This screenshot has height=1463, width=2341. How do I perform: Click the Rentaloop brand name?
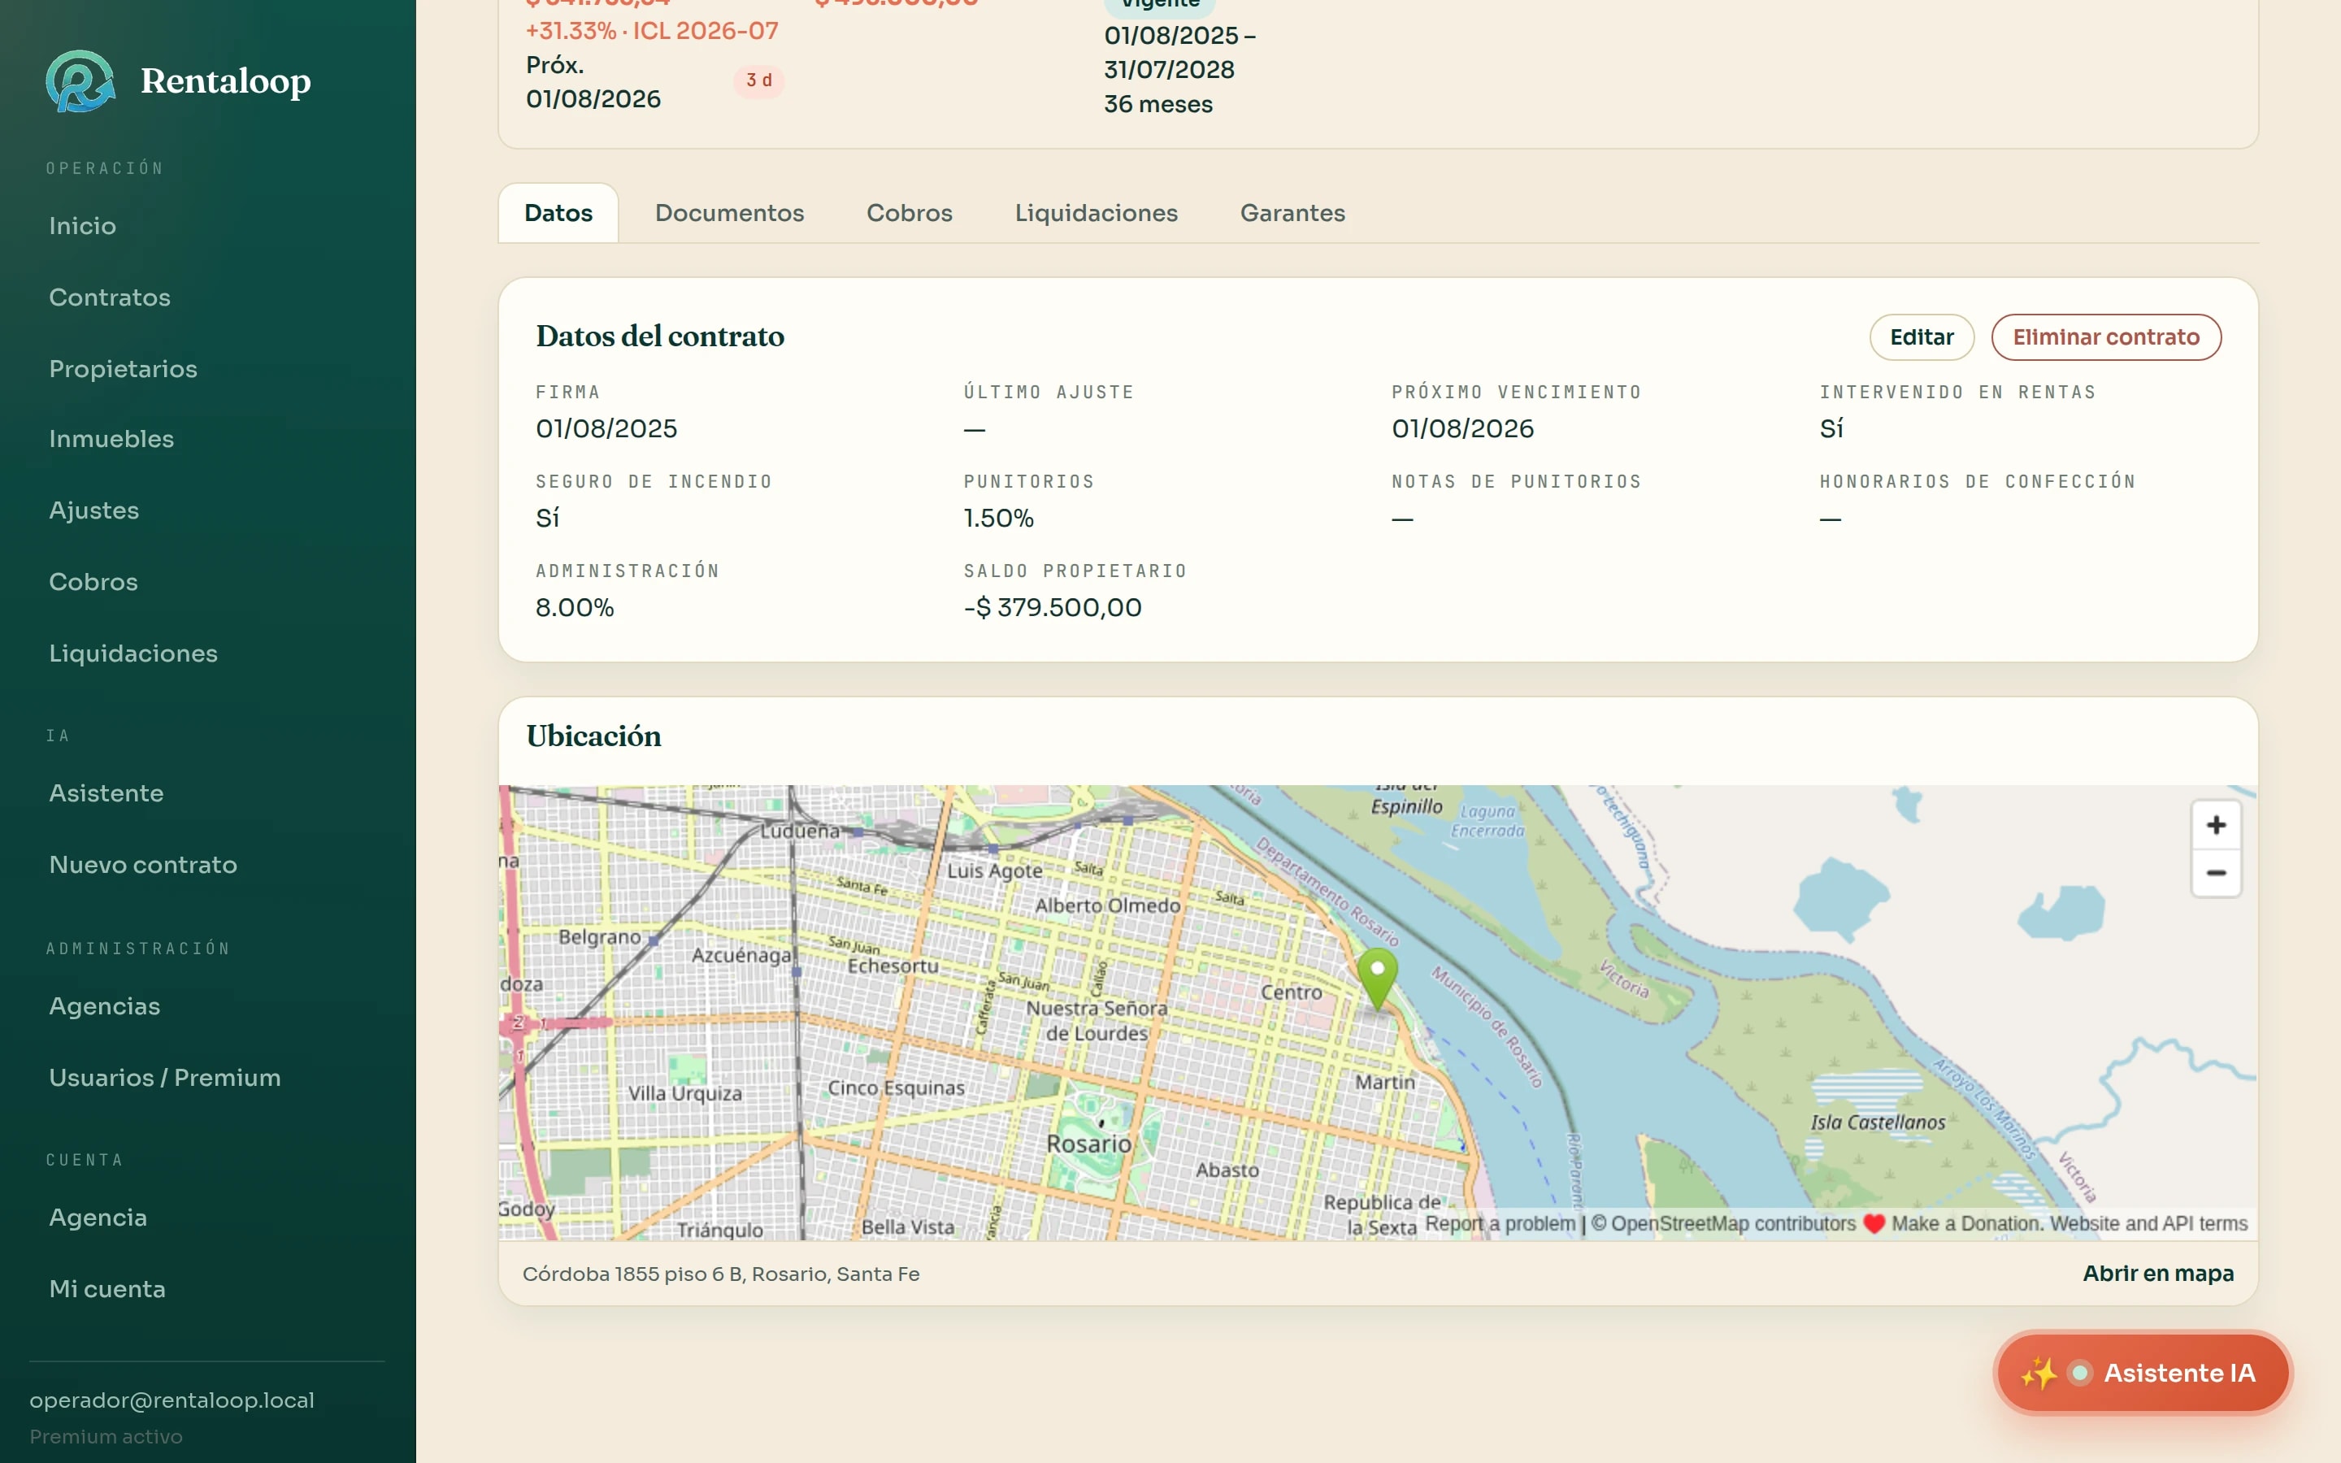tap(225, 81)
